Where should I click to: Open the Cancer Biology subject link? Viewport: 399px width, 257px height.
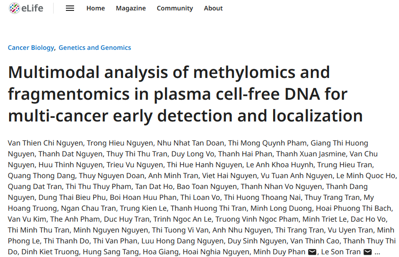[31, 48]
